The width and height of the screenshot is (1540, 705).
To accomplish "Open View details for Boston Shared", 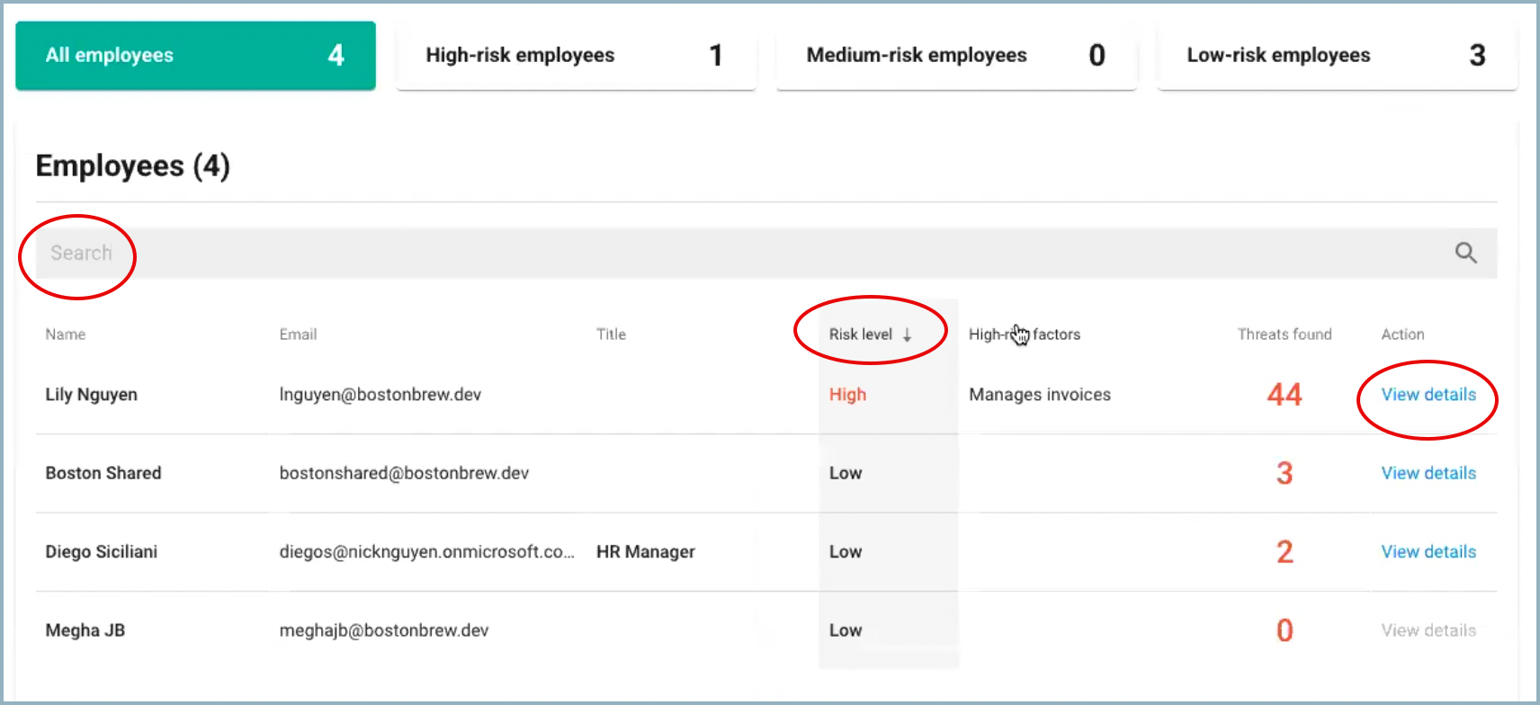I will click(1428, 473).
